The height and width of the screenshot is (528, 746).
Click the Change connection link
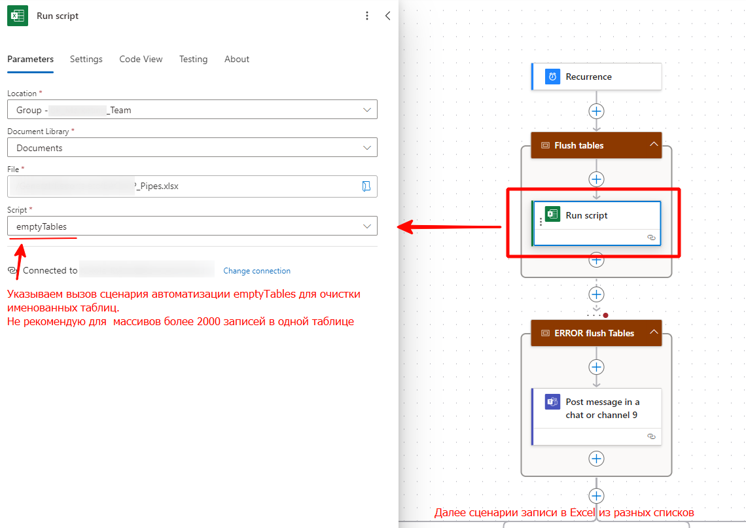point(257,271)
